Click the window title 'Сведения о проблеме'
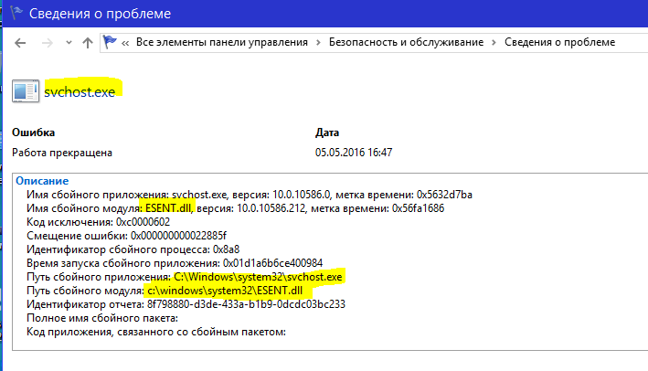The height and width of the screenshot is (371, 648). 100,14
